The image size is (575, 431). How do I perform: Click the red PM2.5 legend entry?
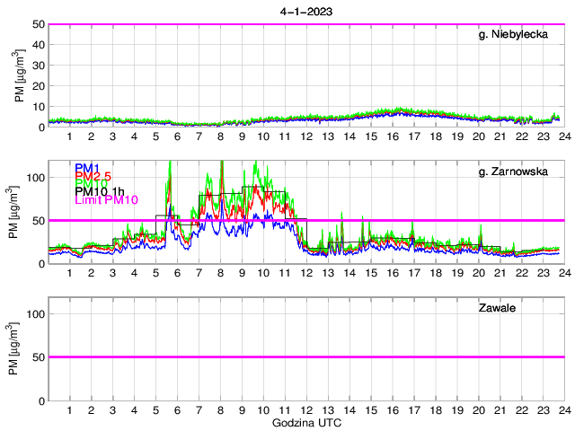(93, 176)
